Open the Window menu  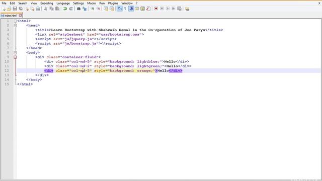pos(127,4)
